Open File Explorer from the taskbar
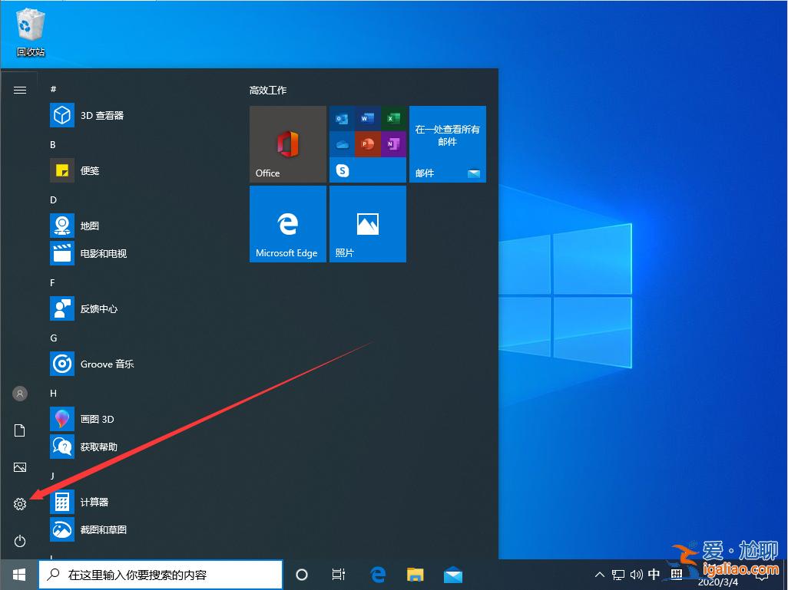Screen dimensions: 788x590 tap(415, 574)
